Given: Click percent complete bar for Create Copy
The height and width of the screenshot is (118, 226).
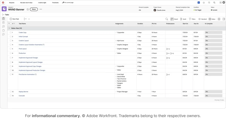Looking at the screenshot, I should [214, 33].
